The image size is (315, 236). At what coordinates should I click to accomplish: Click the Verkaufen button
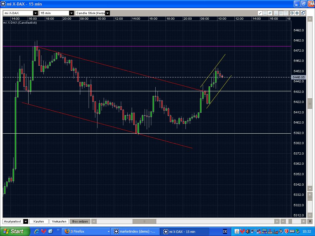(x=59, y=221)
